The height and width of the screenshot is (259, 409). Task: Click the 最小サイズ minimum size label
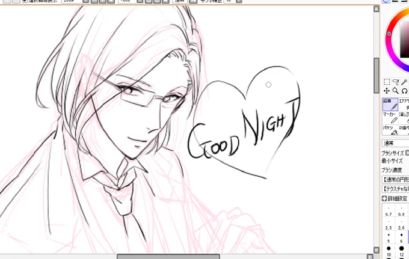coord(392,161)
